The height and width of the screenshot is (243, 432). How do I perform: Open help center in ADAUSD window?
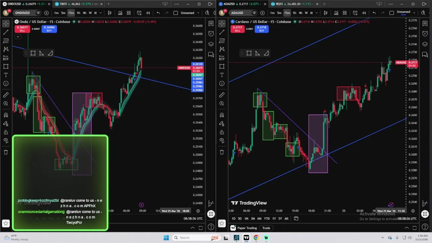425,227
